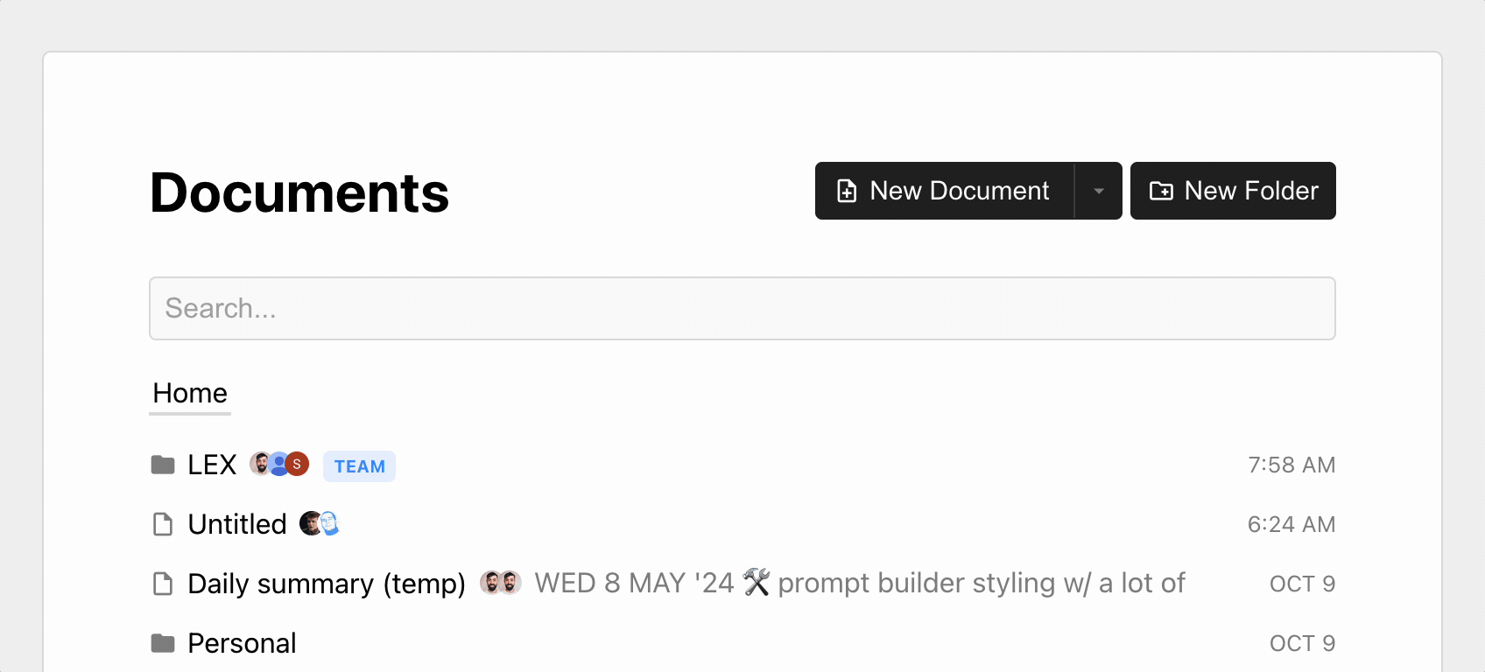Open the LEX folder
Screen dimensions: 1485x672
pyautogui.click(x=212, y=465)
